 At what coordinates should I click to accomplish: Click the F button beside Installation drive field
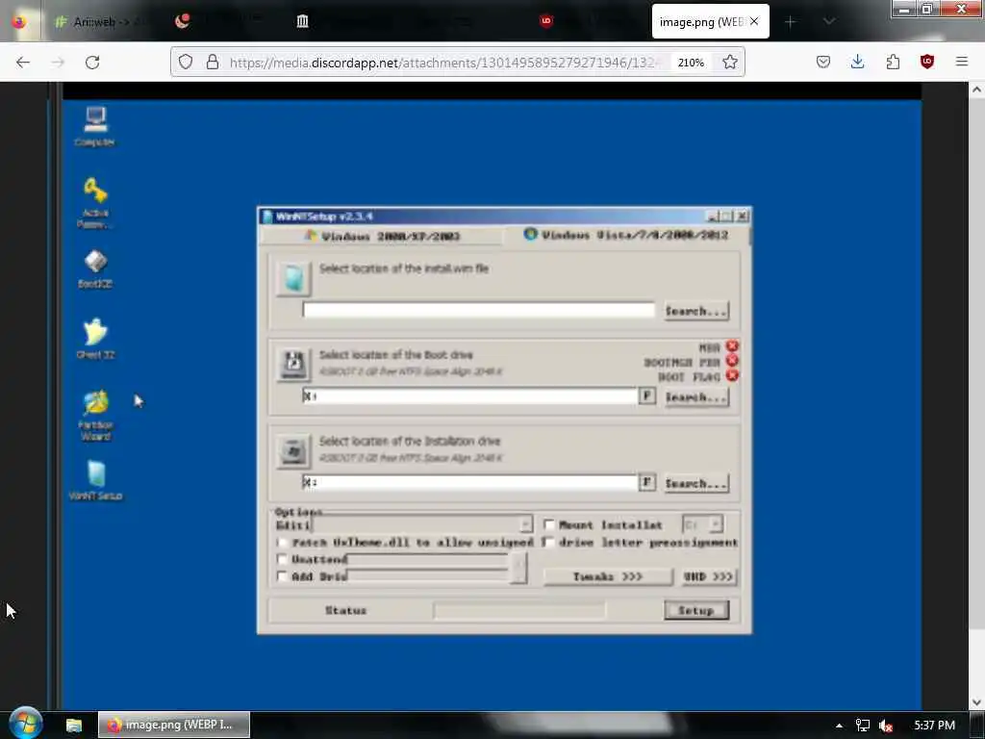tap(647, 482)
